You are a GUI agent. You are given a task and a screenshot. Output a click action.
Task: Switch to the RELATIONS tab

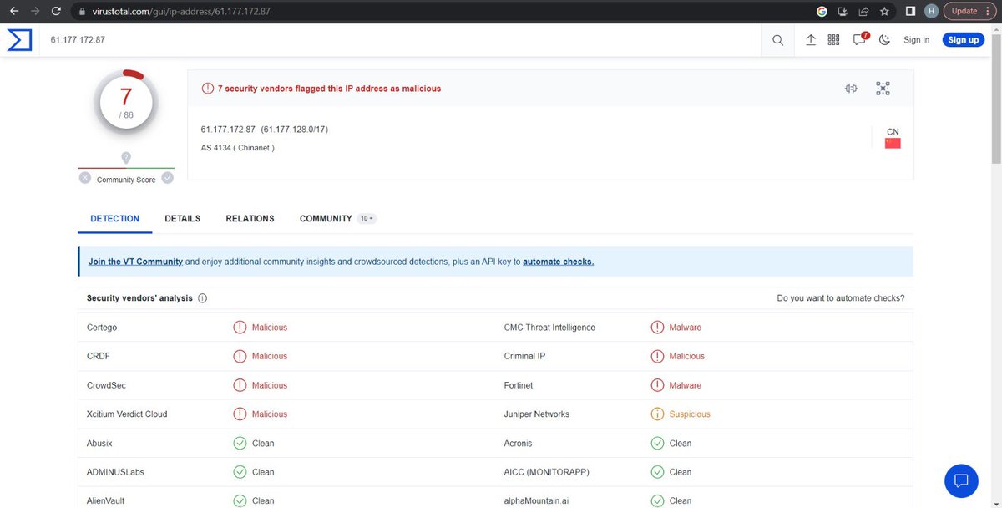click(x=250, y=218)
